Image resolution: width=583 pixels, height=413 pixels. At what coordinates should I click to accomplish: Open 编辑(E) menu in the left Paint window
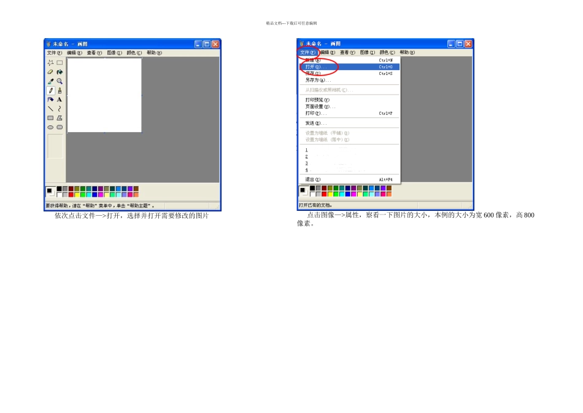(x=74, y=53)
